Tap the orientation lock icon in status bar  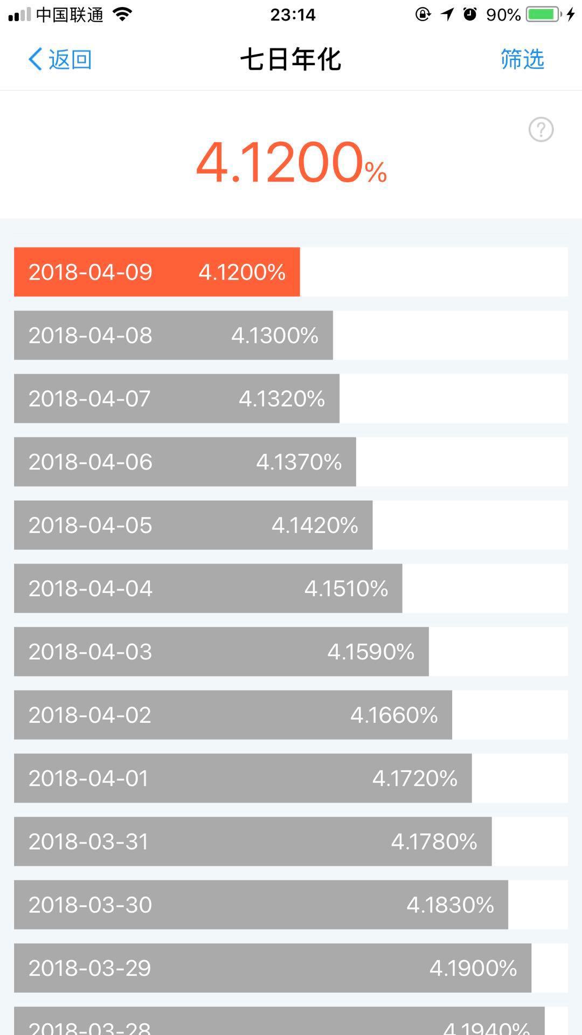[x=423, y=15]
